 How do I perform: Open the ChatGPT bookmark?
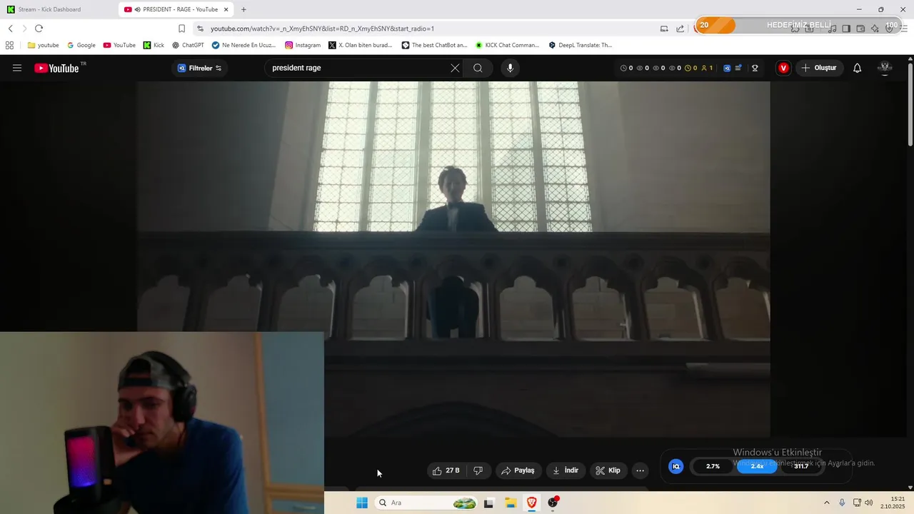click(188, 45)
